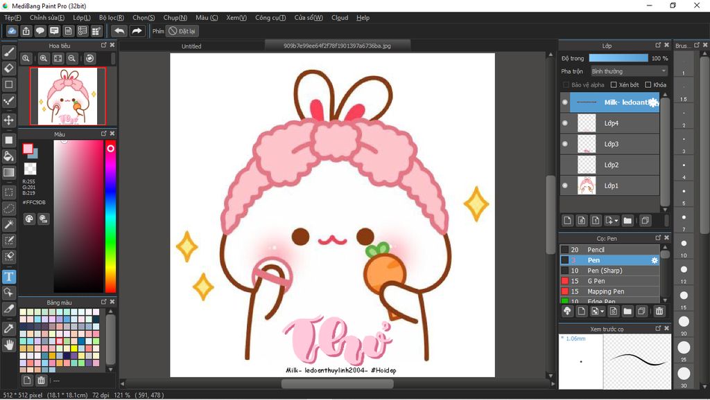Undock the Màu color panel
This screenshot has width=710, height=400.
(x=104, y=134)
